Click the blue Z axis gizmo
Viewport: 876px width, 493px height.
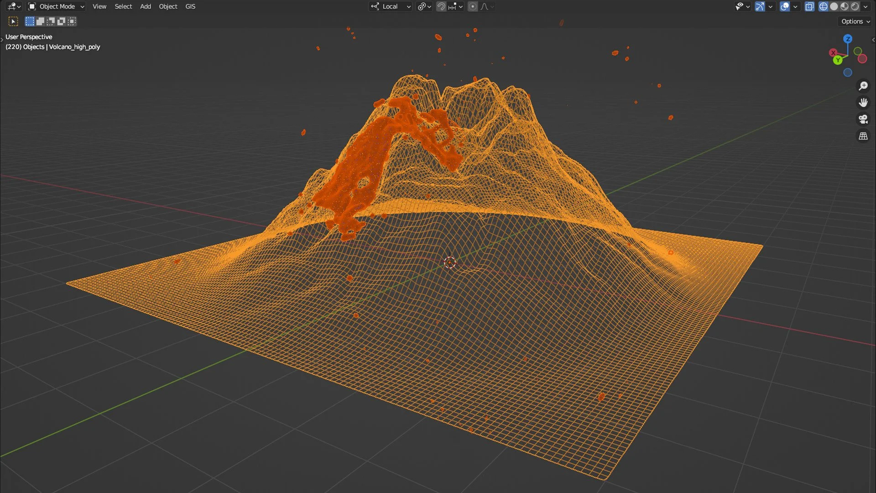click(x=848, y=39)
